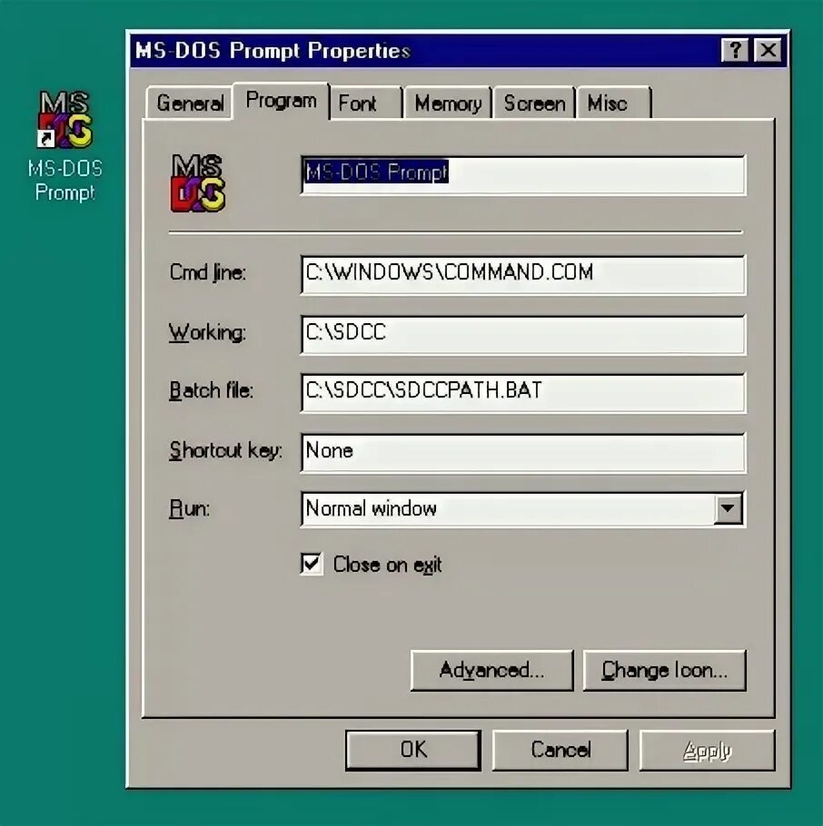Click the Apply button

707,750
